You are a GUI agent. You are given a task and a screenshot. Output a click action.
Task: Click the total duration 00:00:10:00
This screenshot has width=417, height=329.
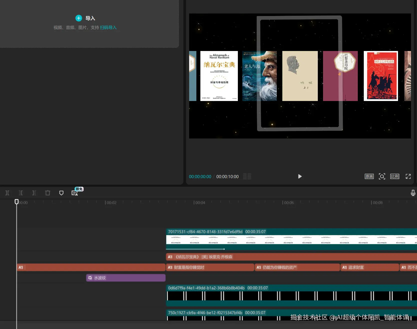pyautogui.click(x=227, y=177)
